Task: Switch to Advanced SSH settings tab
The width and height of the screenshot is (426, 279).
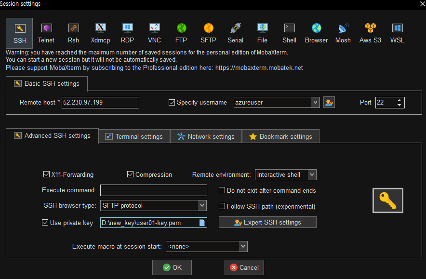Action: pos(52,135)
